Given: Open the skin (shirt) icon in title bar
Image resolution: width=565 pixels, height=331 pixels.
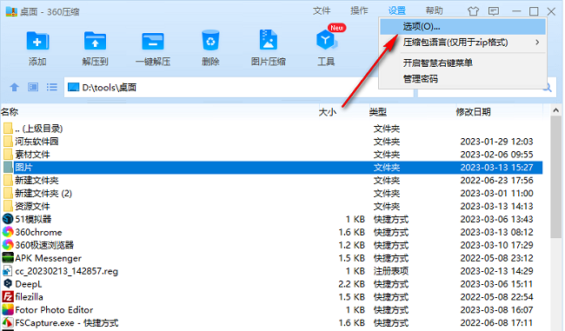Looking at the screenshot, I should 473,11.
